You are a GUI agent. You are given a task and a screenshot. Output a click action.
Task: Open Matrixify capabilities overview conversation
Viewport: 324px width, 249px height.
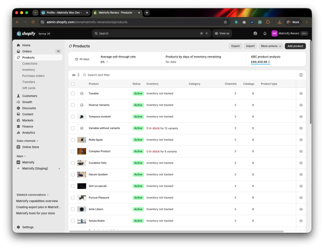coord(37,201)
